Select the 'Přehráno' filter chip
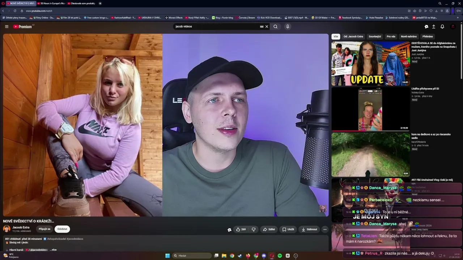 (x=428, y=36)
